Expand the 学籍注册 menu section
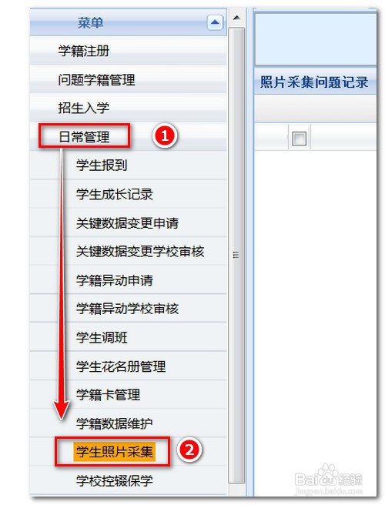The image size is (385, 505). point(129,51)
